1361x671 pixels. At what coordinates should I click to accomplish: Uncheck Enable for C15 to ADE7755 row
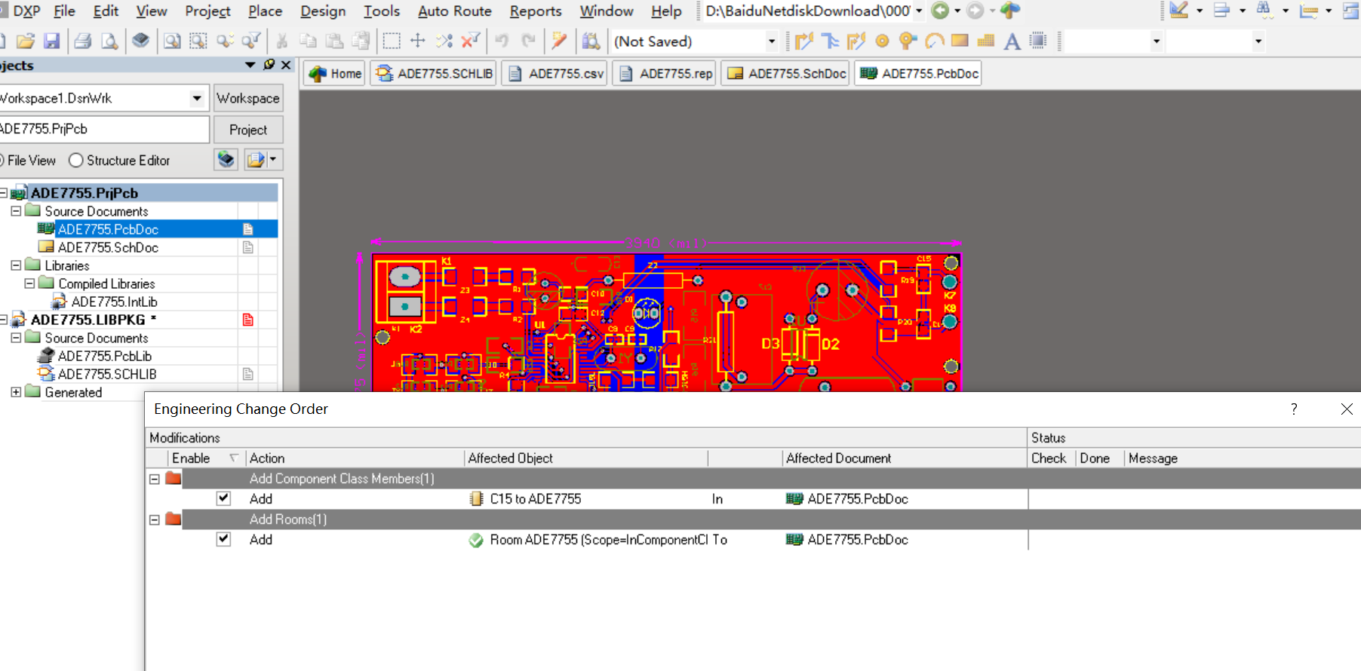[x=223, y=498]
